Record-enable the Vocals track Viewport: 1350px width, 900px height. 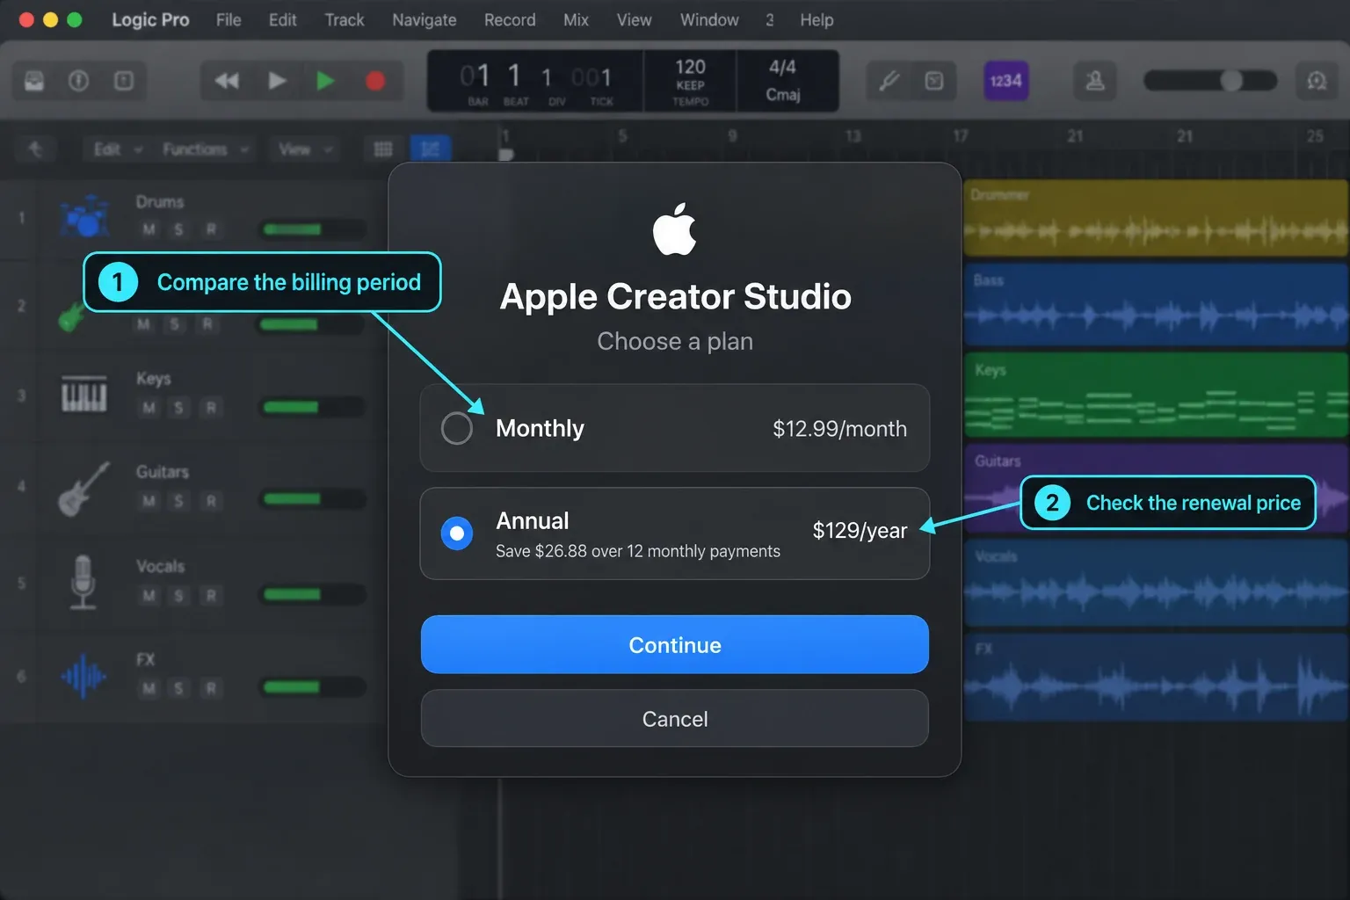(x=211, y=595)
